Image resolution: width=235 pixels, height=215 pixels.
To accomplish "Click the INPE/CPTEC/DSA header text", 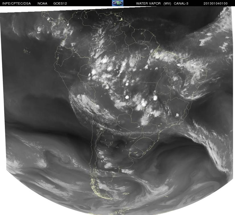I will (17, 3).
